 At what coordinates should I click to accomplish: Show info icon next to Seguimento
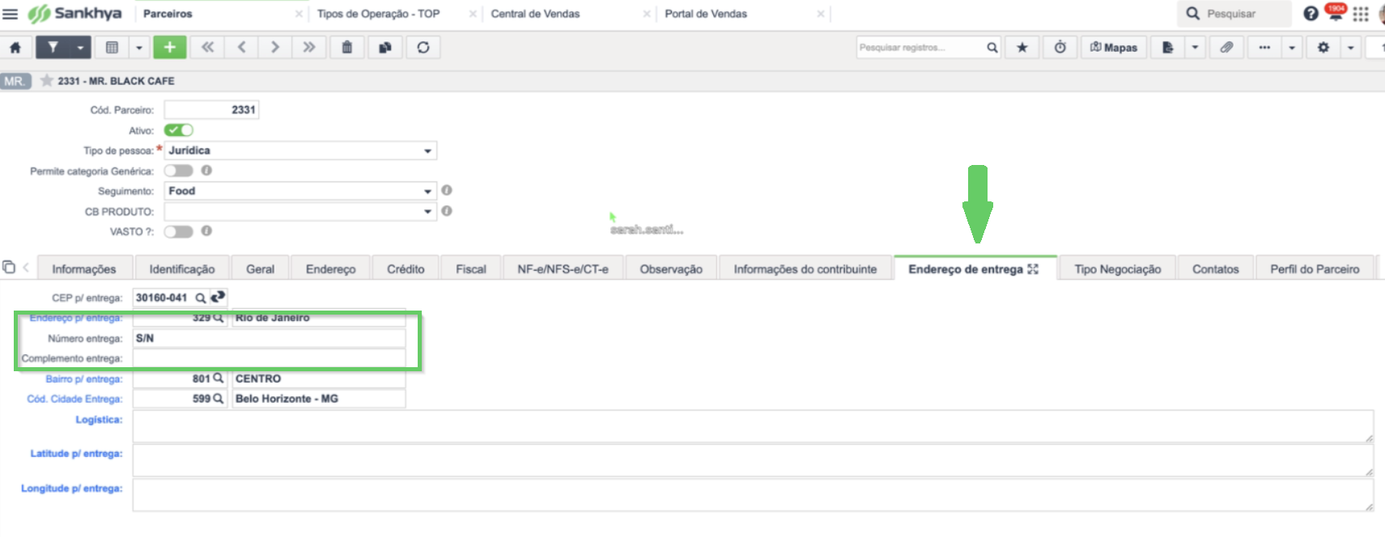[447, 190]
